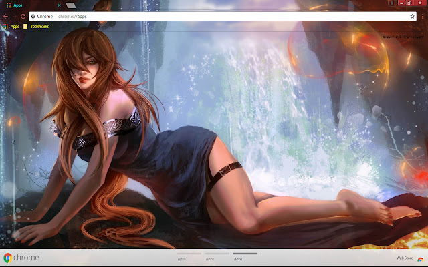Open the Bookmarks folder
The image size is (428, 267).
36,27
